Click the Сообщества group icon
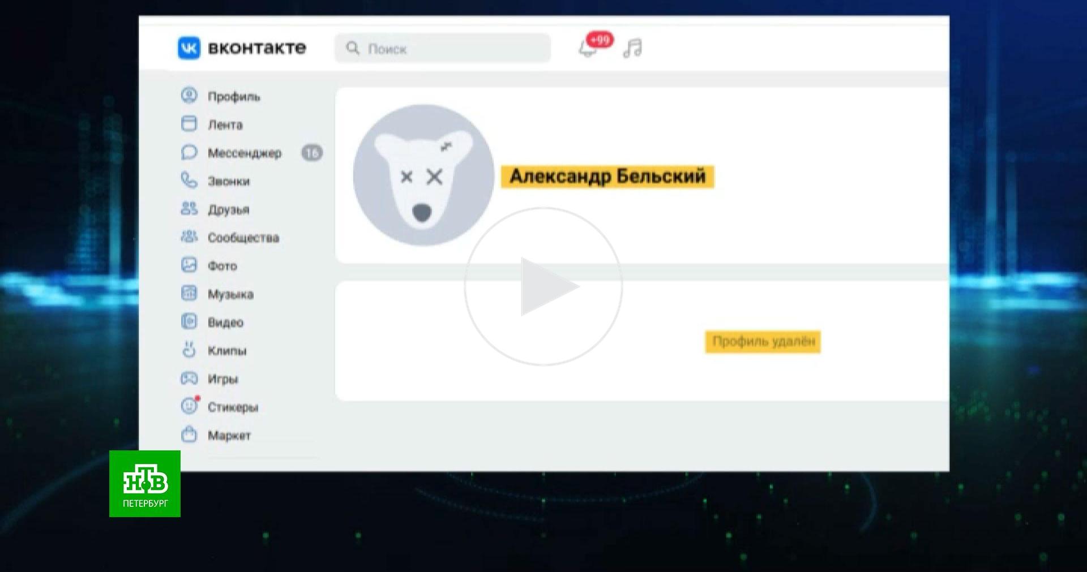Screen dimensions: 1087x572 point(189,236)
